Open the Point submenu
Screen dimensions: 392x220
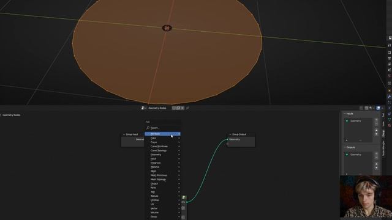click(162, 188)
